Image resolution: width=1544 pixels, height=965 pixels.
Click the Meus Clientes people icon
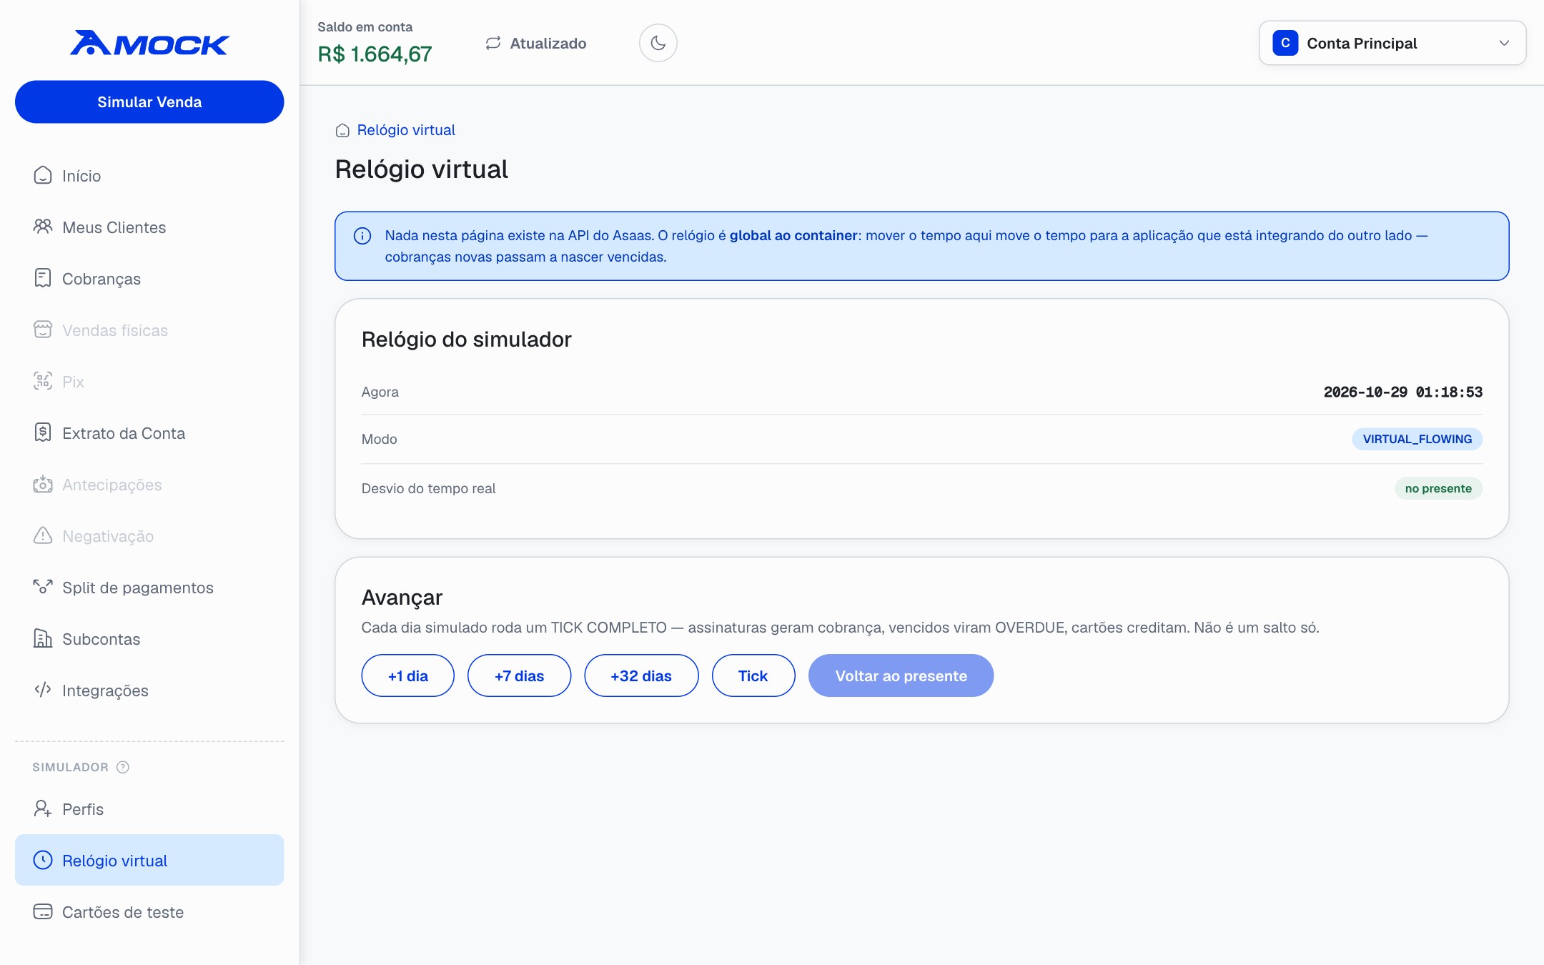(x=43, y=227)
